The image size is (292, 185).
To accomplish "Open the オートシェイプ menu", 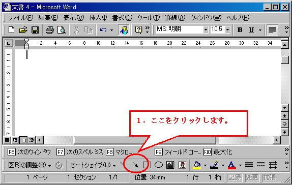I will coord(93,165).
